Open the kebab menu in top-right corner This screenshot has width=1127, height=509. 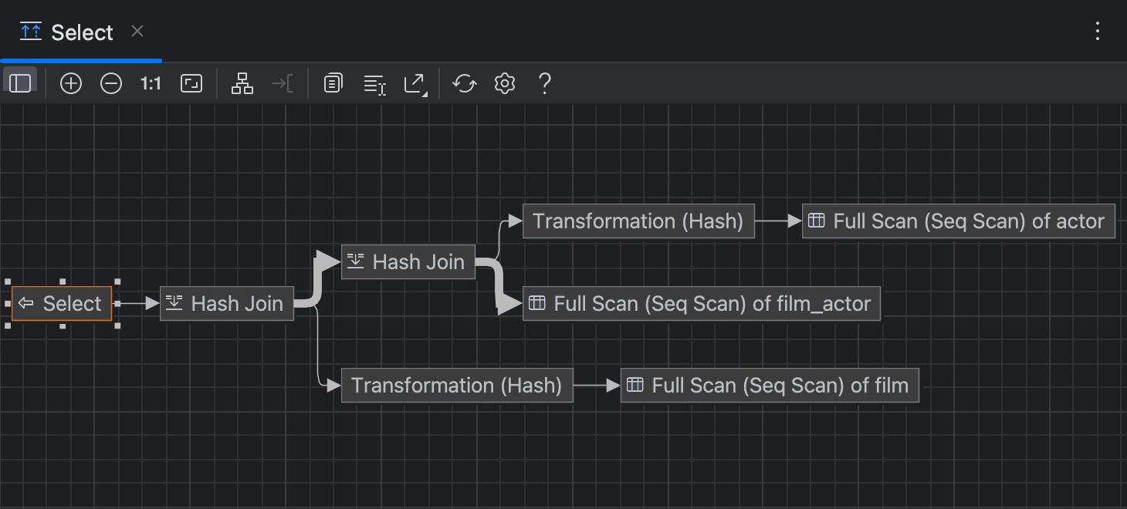point(1098,31)
